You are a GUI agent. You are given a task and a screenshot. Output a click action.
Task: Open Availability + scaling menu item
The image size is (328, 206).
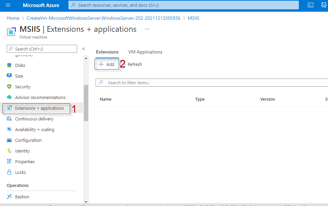coord(35,129)
